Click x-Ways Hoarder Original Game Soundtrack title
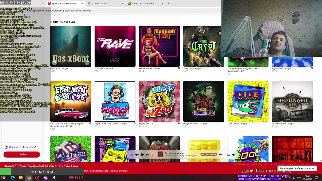The image size is (322, 181). point(242,70)
